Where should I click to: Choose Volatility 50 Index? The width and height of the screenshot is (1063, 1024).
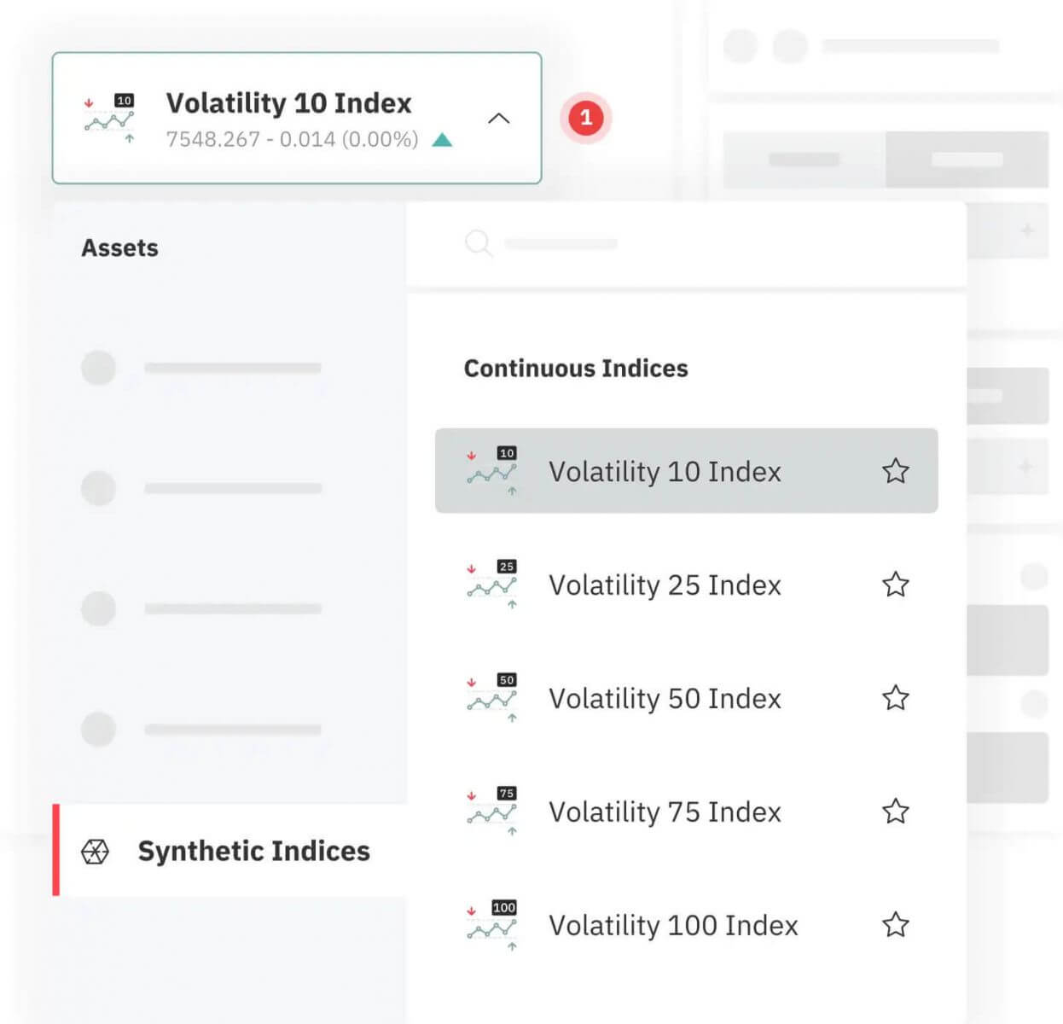(x=666, y=698)
